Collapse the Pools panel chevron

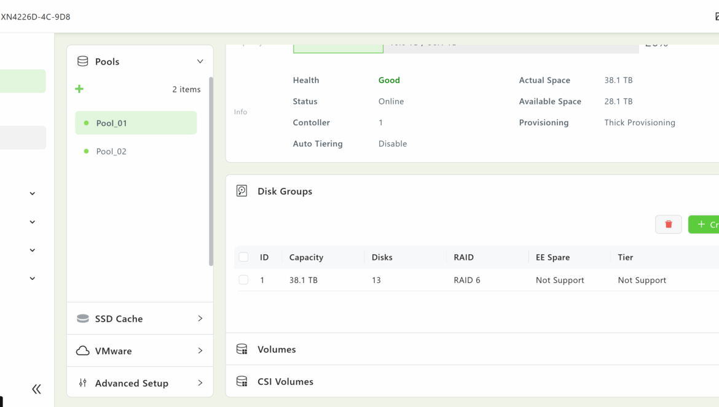200,61
